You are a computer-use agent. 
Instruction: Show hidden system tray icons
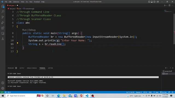pyautogui.click(x=143, y=96)
